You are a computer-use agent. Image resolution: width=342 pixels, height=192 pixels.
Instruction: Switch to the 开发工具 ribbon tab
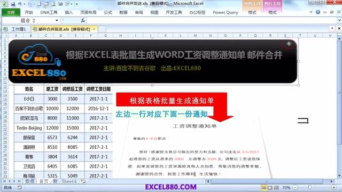174,12
